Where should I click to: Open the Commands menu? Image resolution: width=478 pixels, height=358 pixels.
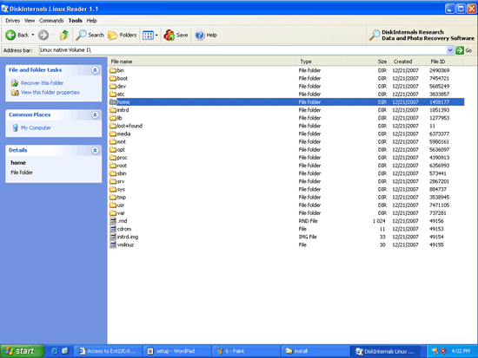click(51, 21)
